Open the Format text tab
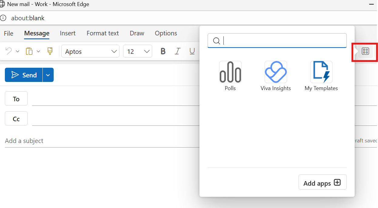 pos(103,33)
